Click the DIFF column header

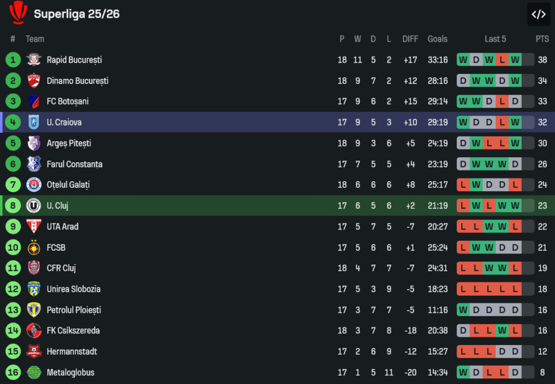click(410, 39)
